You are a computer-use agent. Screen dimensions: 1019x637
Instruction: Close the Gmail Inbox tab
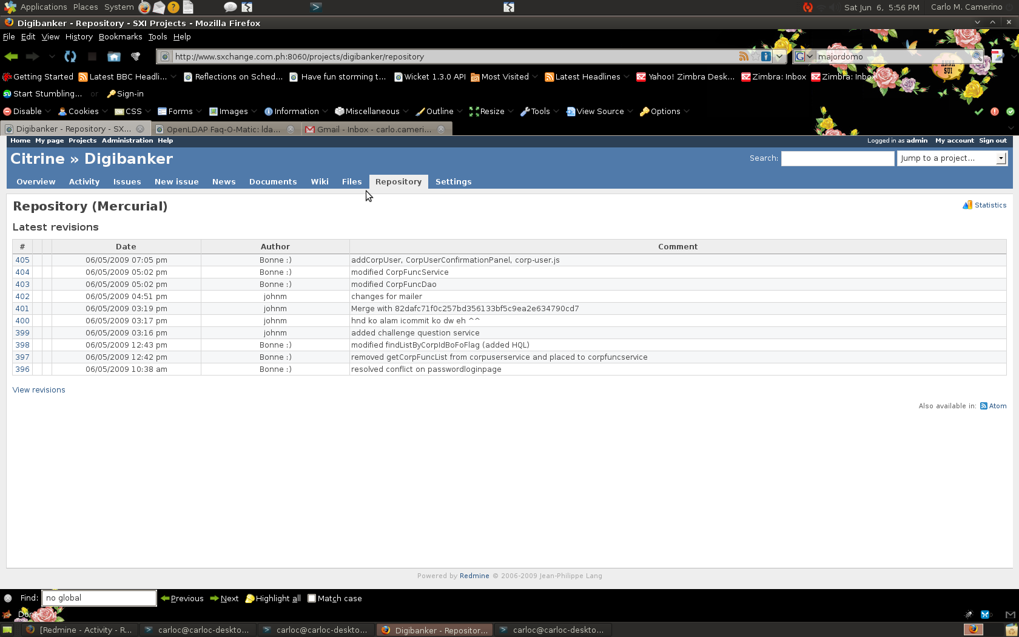click(441, 129)
